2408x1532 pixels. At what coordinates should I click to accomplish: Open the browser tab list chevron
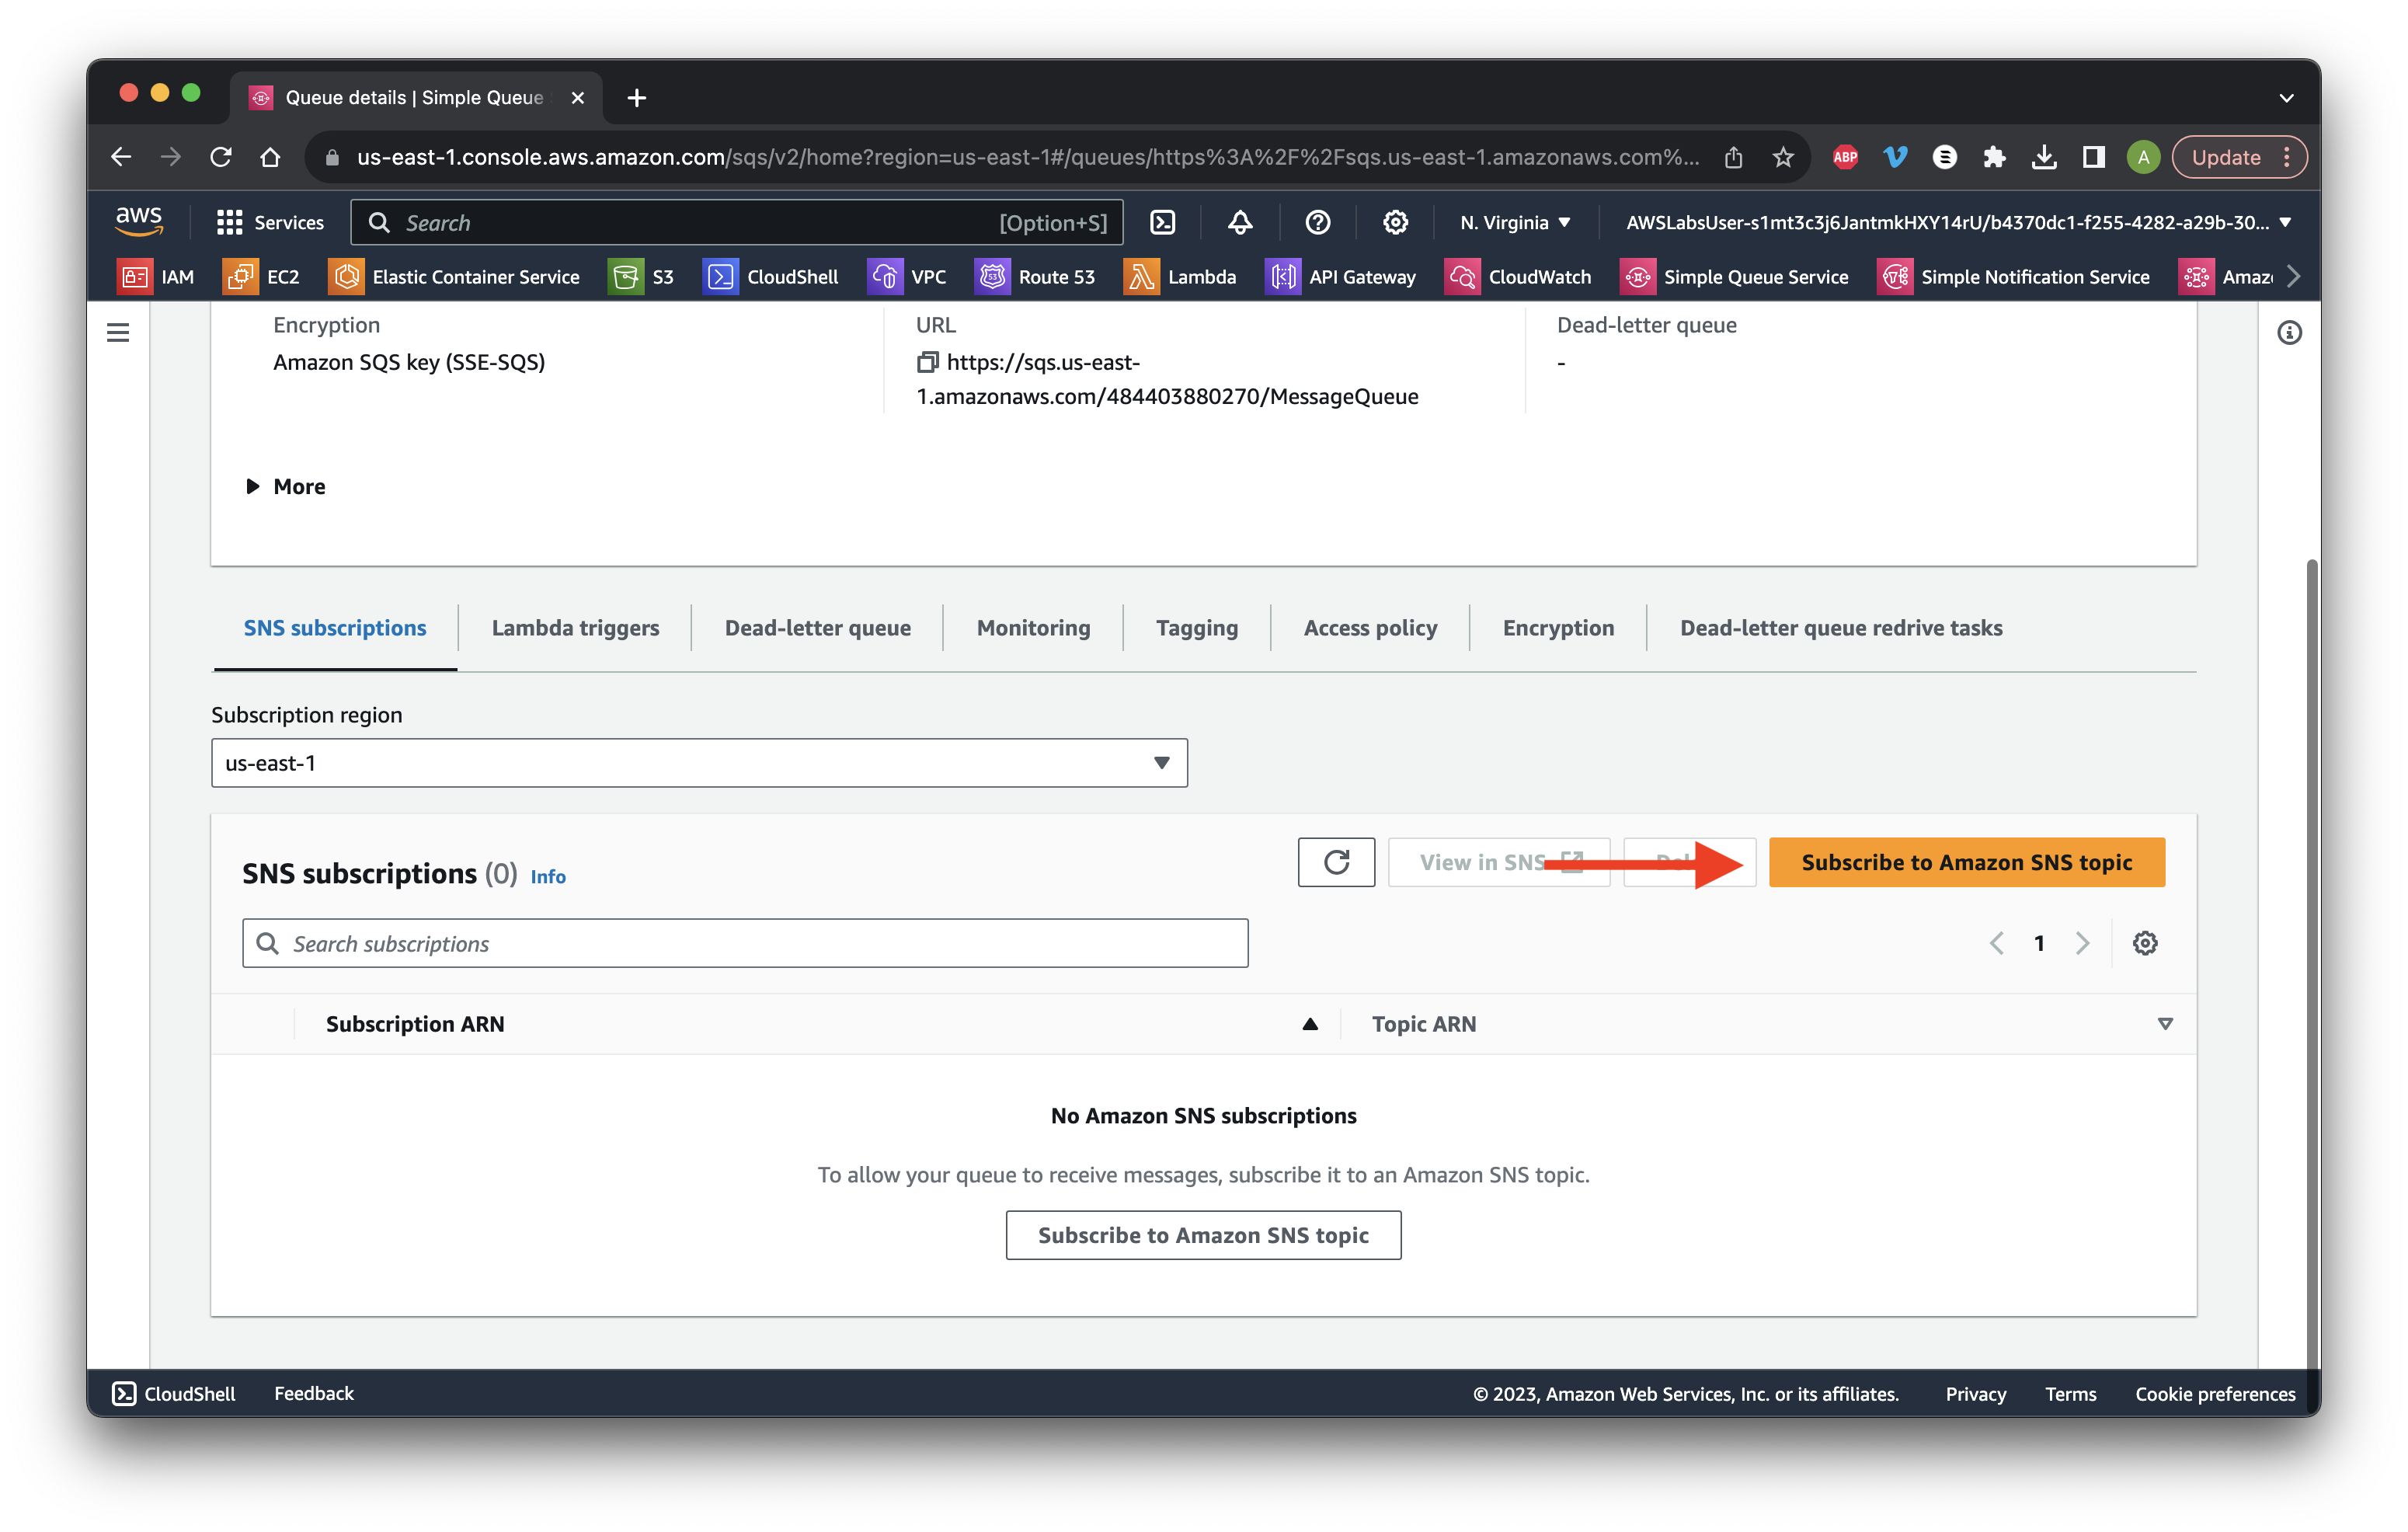[2286, 98]
